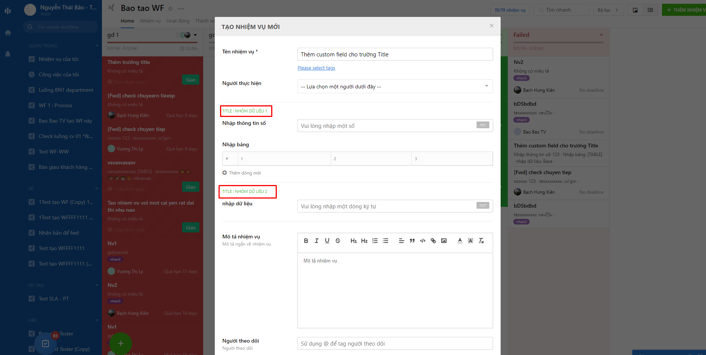Screen dimensions: 706x355
Task: Click the Please select tags link
Action: pos(316,68)
